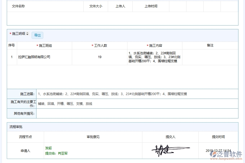Sort files by the 文件名称 column header

click(x=18, y=6)
